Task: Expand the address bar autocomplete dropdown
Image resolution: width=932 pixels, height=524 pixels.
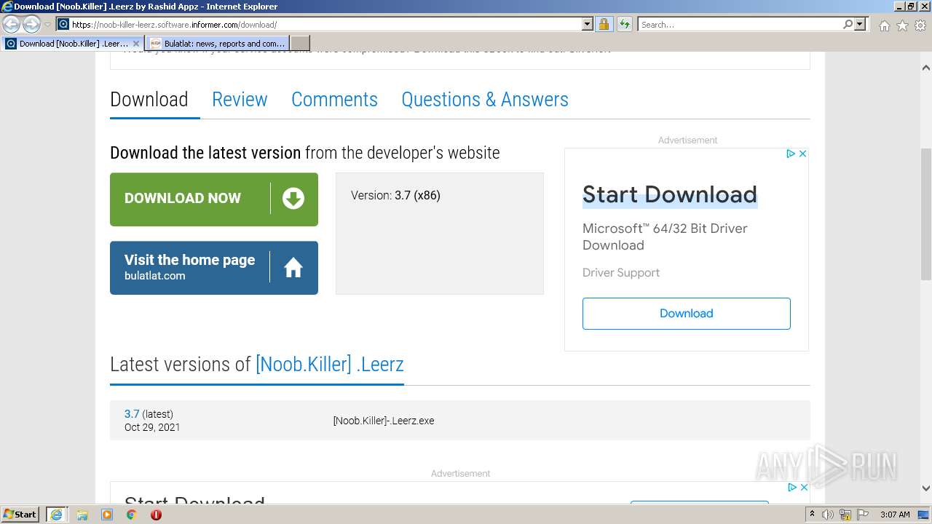Action: (x=588, y=24)
